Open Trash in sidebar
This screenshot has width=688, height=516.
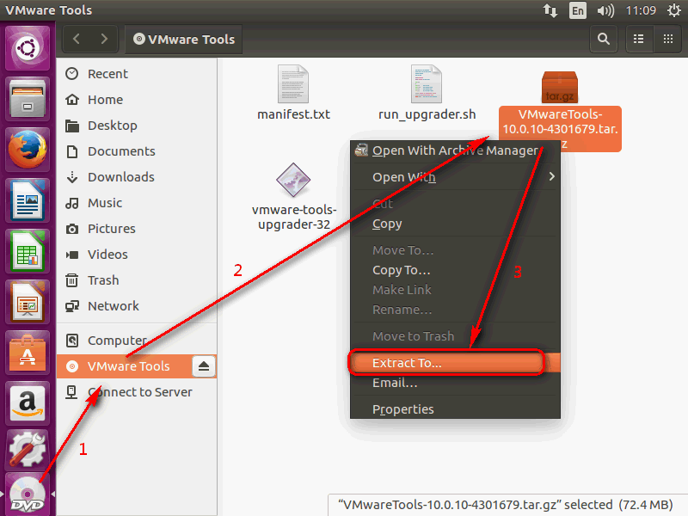tap(137, 280)
